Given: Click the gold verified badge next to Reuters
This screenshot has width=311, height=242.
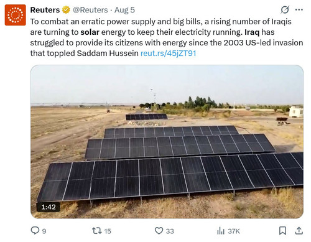Looking at the screenshot, I should coord(66,10).
